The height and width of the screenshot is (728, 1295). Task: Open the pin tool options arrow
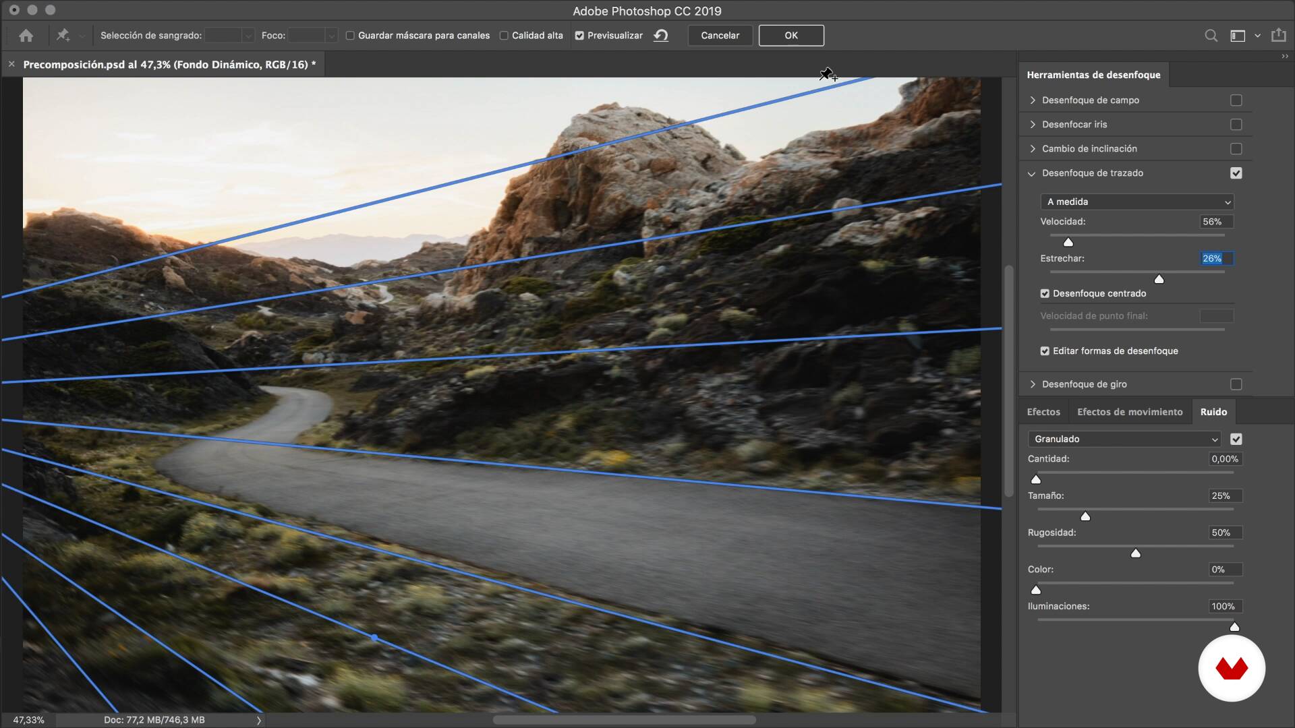pyautogui.click(x=82, y=36)
